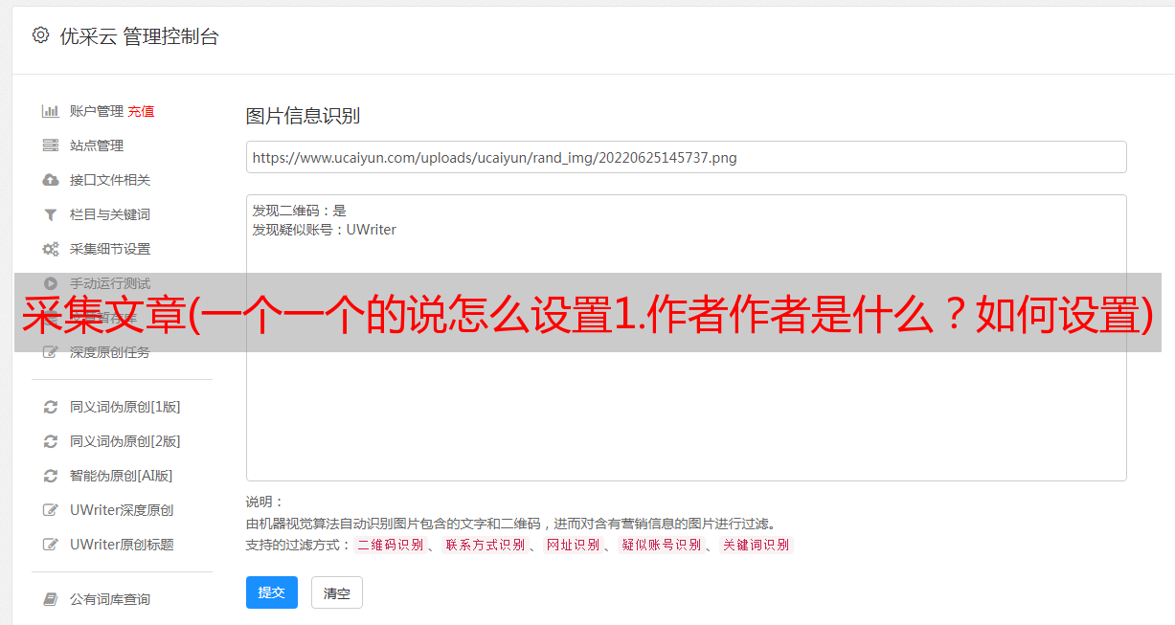Submit with the blue 提交 button
The height and width of the screenshot is (625, 1175).
[272, 592]
